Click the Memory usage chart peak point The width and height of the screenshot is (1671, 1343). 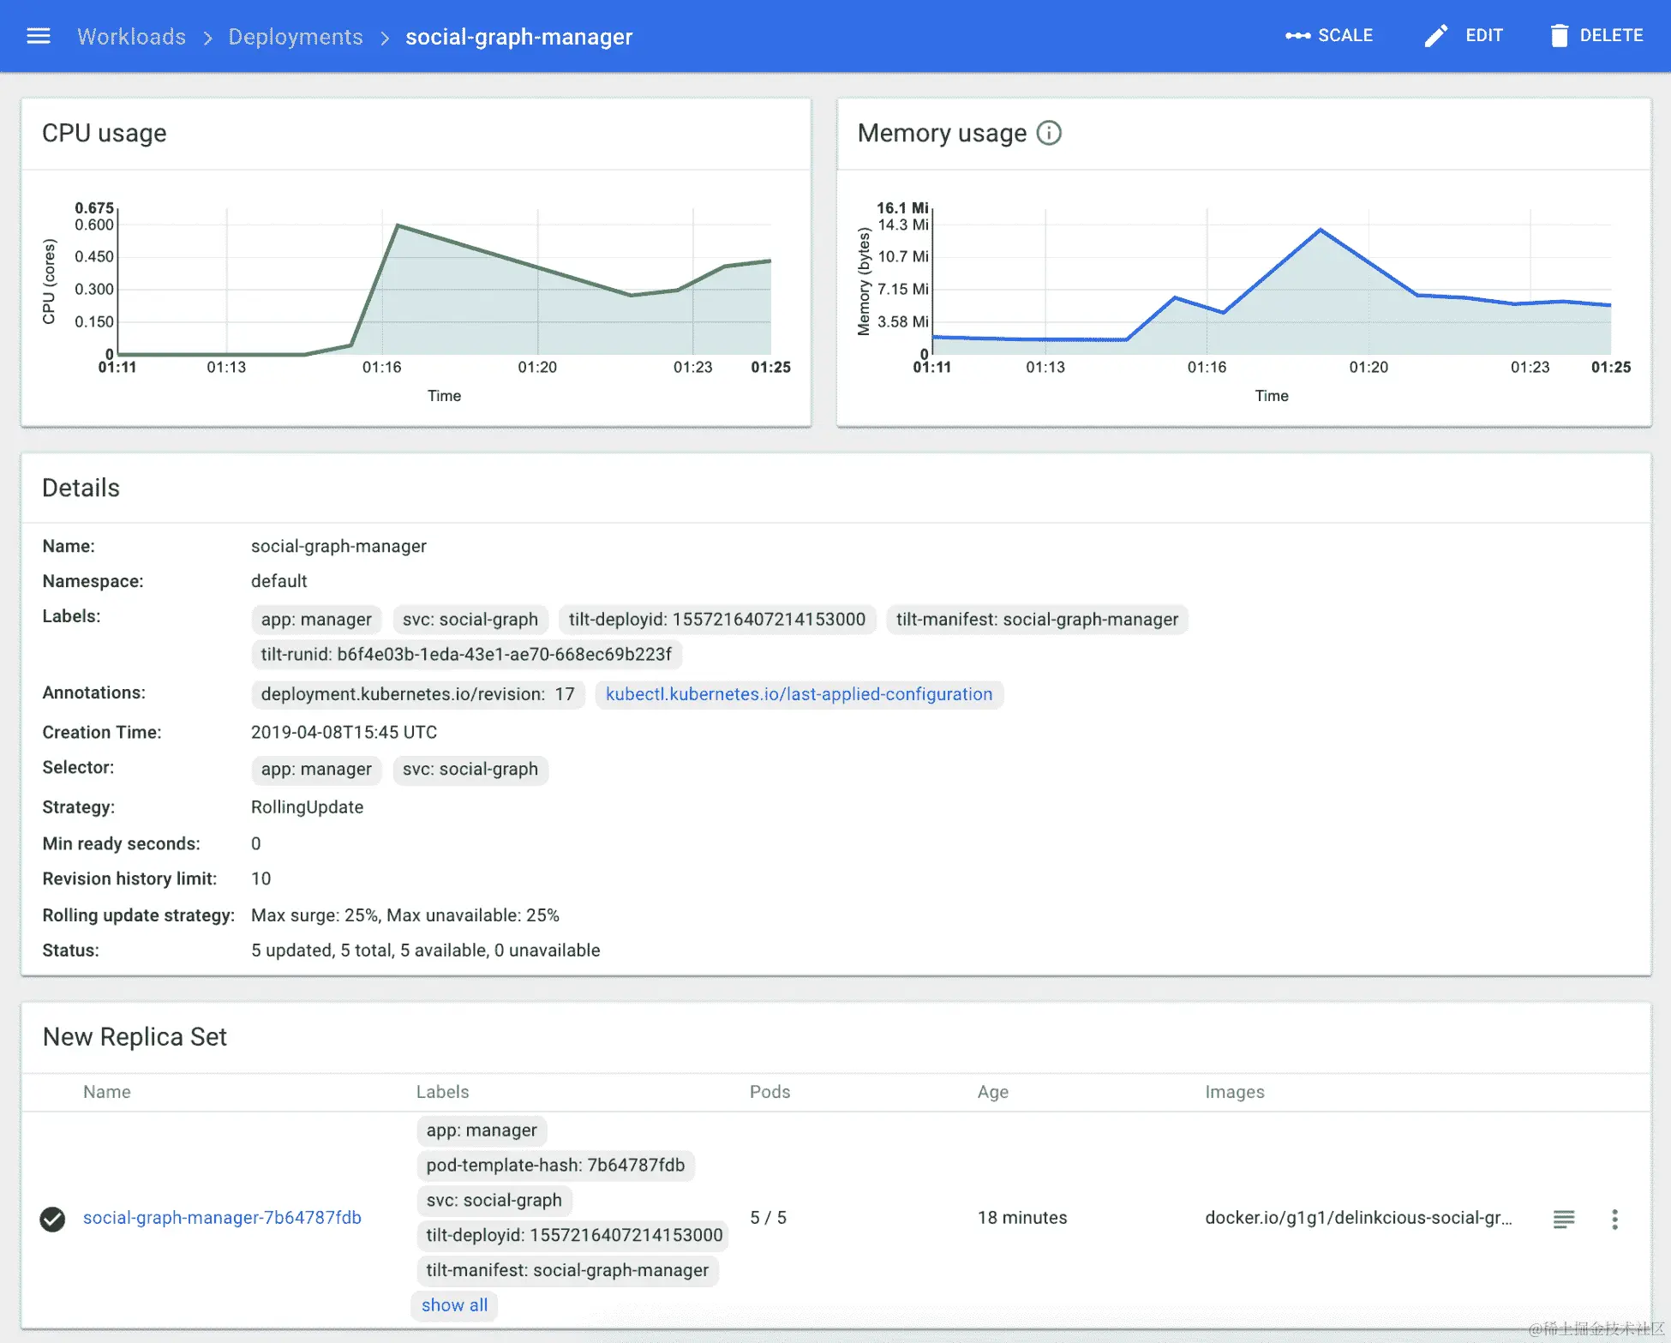tap(1320, 230)
